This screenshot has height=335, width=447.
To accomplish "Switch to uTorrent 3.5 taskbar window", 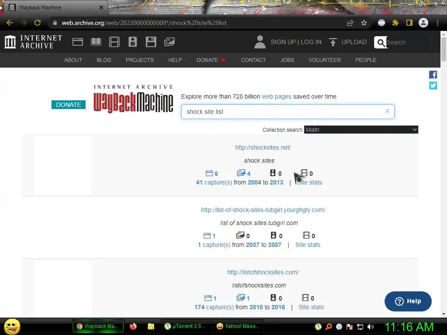I will pyautogui.click(x=187, y=326).
